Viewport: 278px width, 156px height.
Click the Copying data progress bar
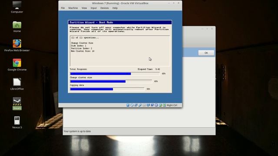click(107, 89)
